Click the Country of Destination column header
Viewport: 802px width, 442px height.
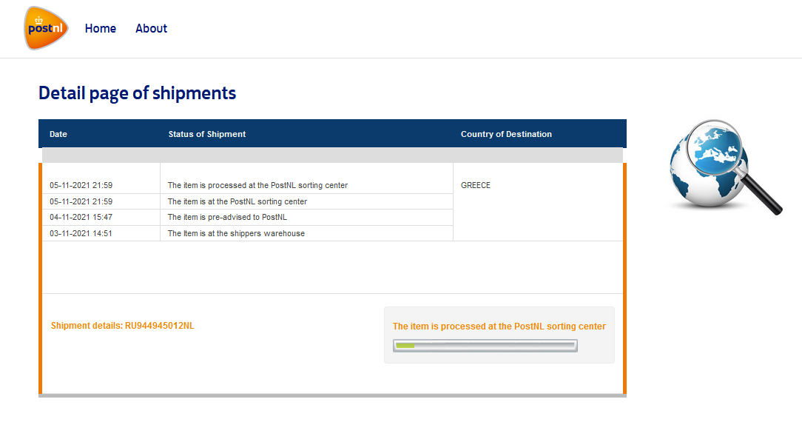click(x=506, y=134)
